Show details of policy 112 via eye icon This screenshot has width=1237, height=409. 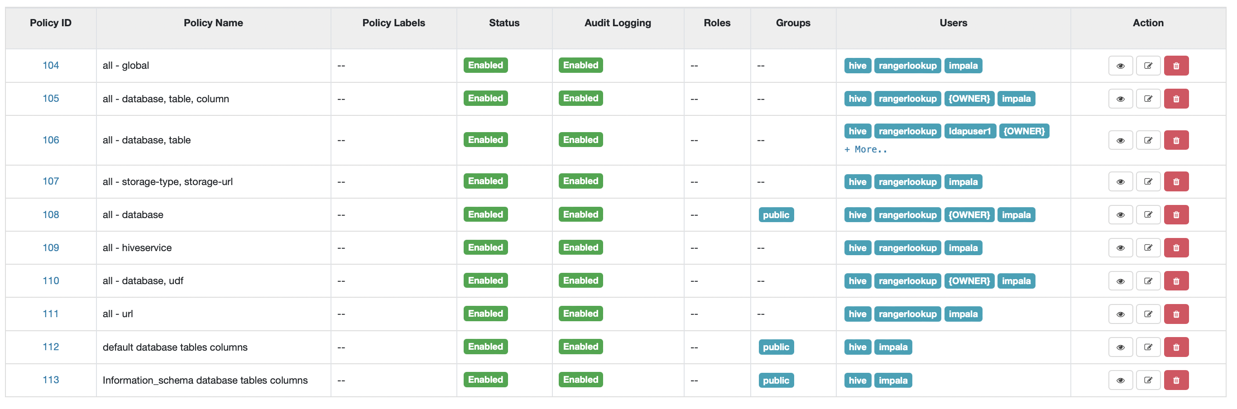click(1120, 347)
